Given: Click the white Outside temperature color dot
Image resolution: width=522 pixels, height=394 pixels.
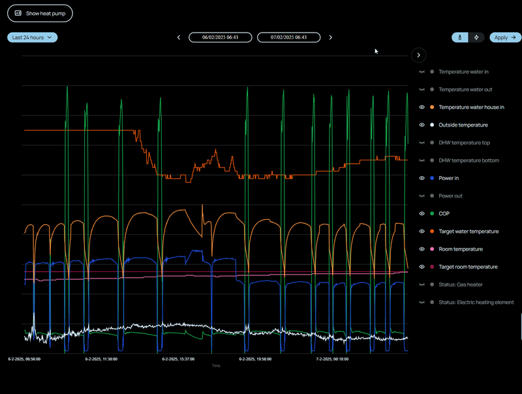Looking at the screenshot, I should point(432,125).
